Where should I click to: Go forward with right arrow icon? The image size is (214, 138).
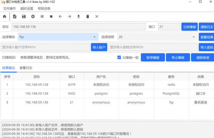[69, 16]
